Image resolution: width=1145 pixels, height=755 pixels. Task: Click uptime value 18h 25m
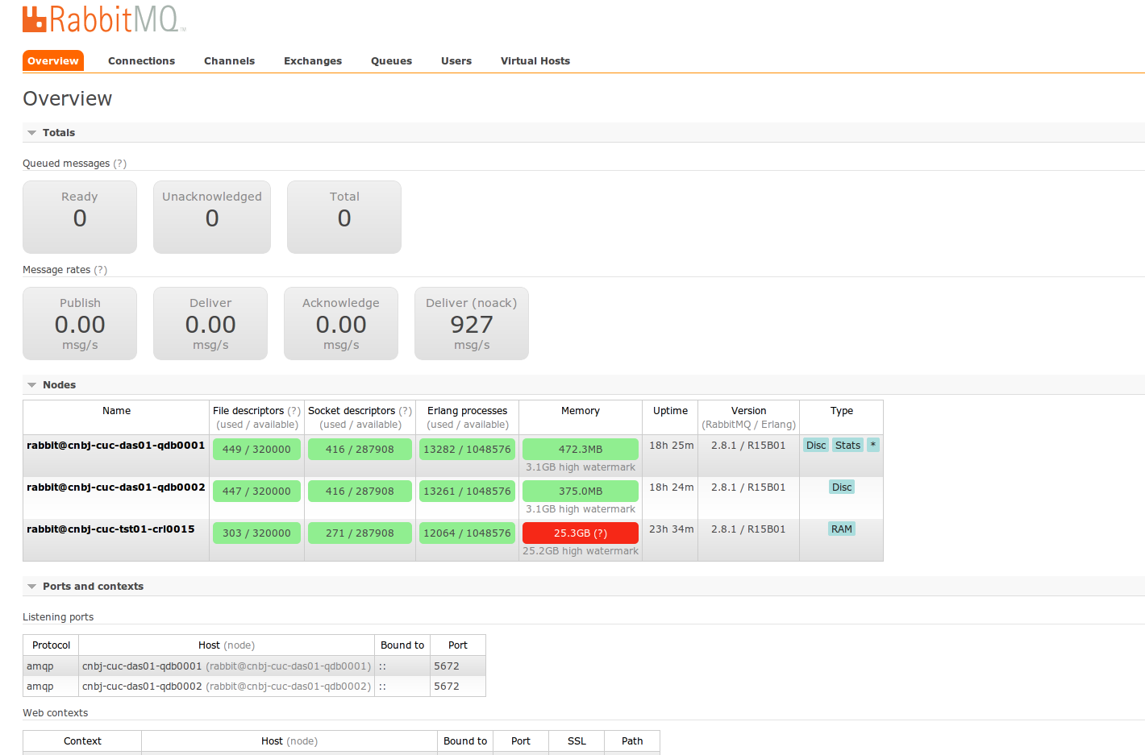pos(671,445)
